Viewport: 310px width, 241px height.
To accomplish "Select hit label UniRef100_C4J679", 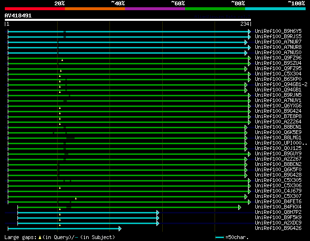I will click(x=278, y=191).
